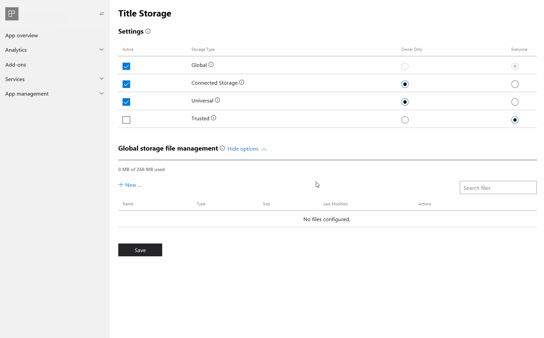The image size is (544, 338).
Task: Click the app logo icon in sidebar
Action: 12,14
